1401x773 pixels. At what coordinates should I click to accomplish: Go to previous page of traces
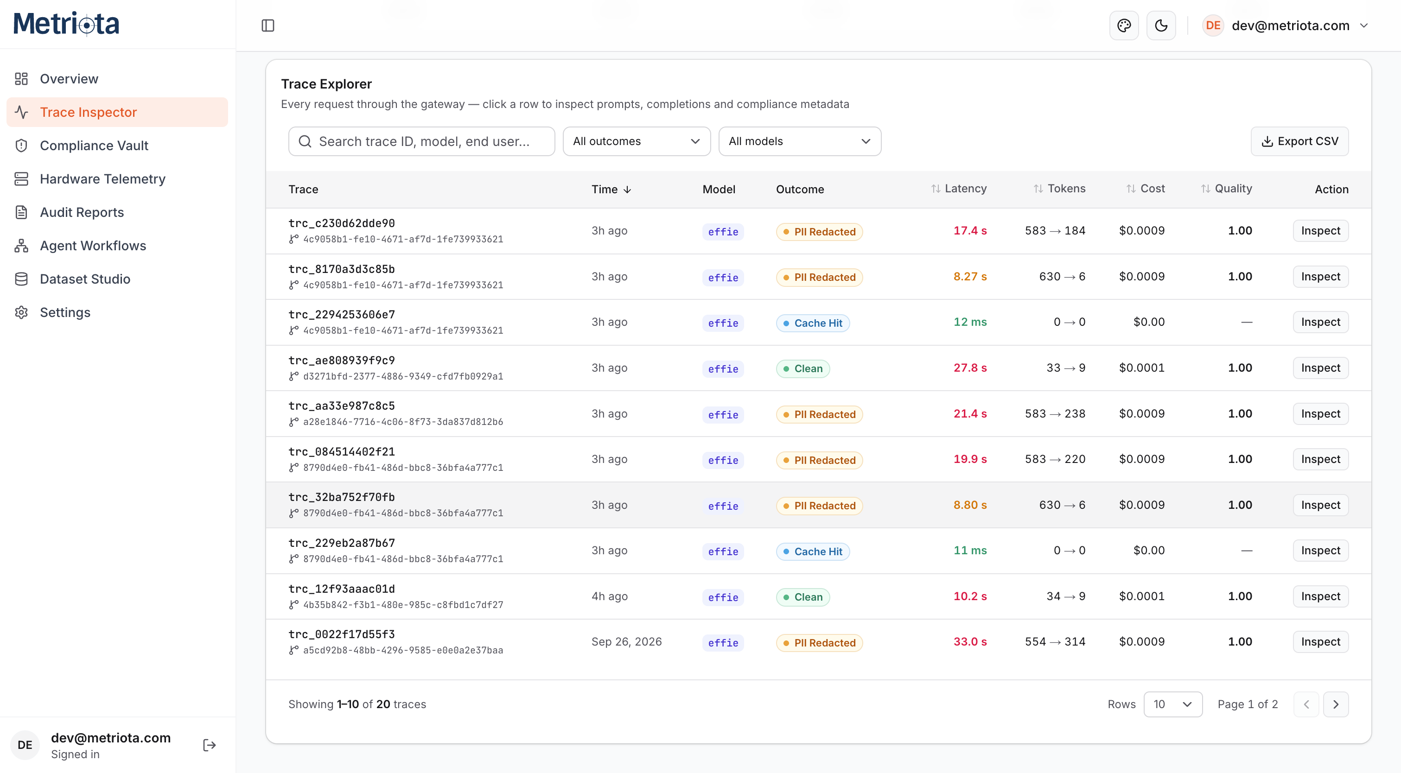pyautogui.click(x=1306, y=704)
